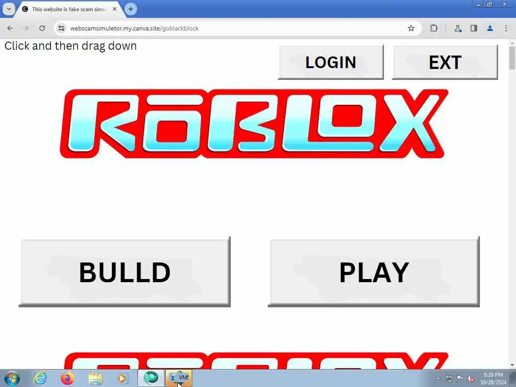Image resolution: width=516 pixels, height=387 pixels.
Task: Open the Windows Start menu
Action: point(12,378)
